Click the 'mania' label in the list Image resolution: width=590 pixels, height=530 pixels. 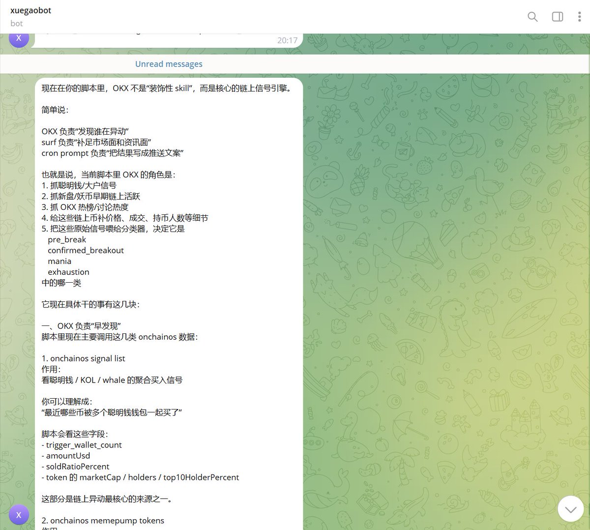(59, 261)
